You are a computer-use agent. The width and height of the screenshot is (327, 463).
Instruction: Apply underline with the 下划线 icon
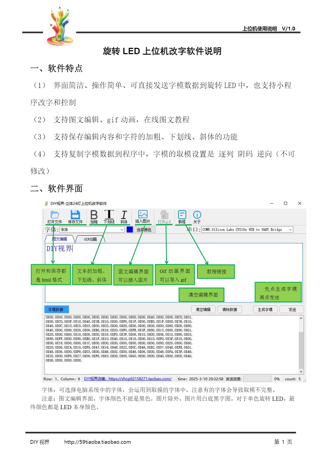[109, 217]
